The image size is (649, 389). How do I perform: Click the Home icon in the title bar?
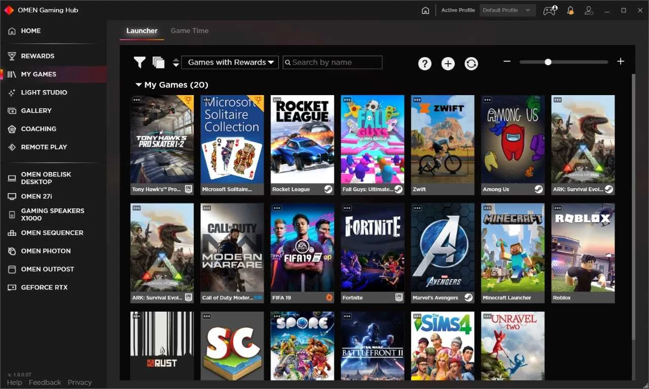(425, 10)
